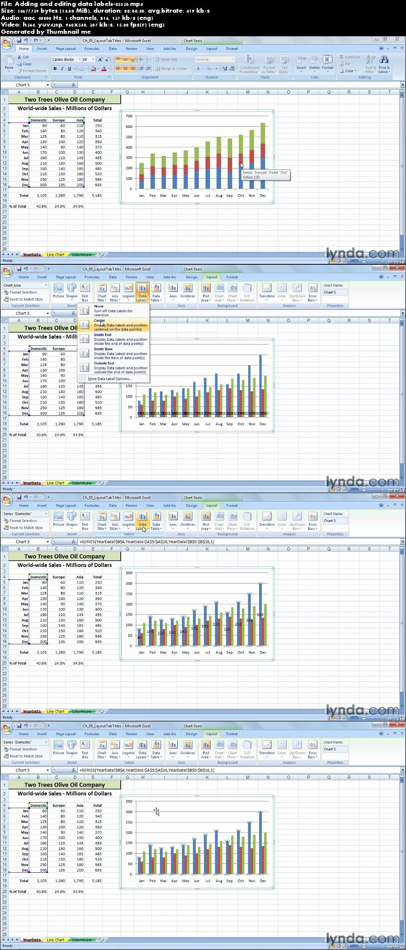Open the Cell Styles dropdown
The width and height of the screenshot is (406, 950).
click(284, 64)
